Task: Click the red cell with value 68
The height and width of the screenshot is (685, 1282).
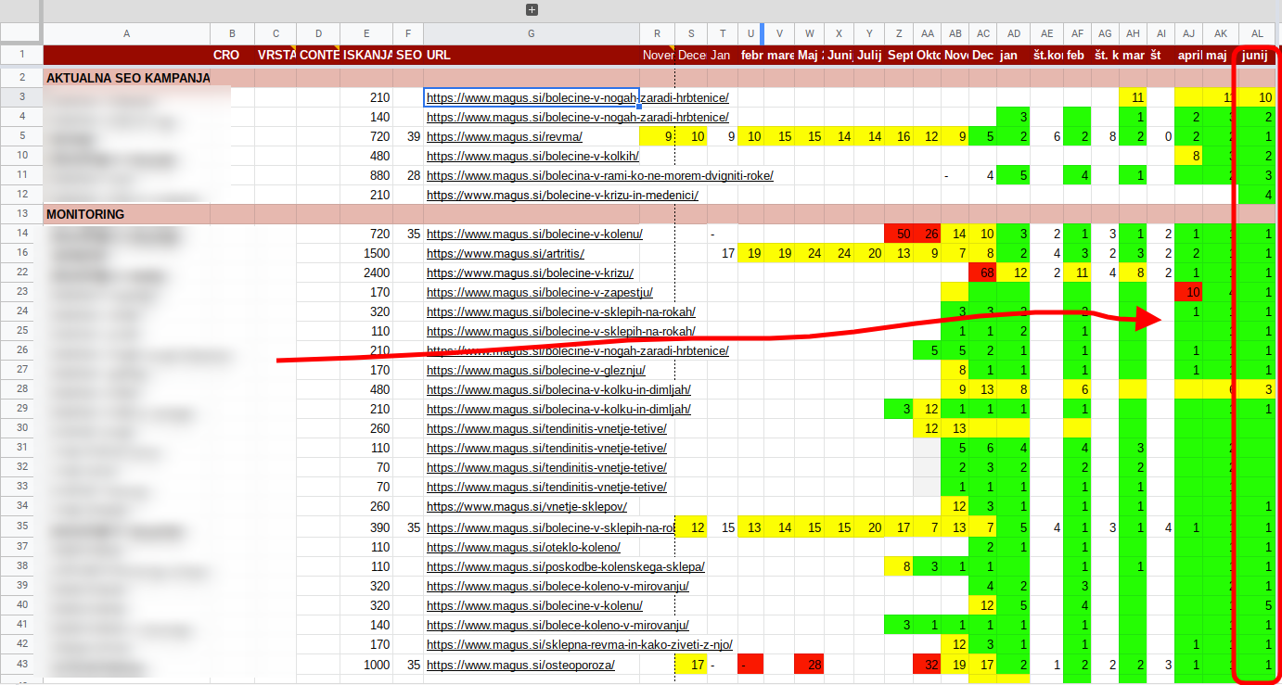Action: pyautogui.click(x=982, y=273)
